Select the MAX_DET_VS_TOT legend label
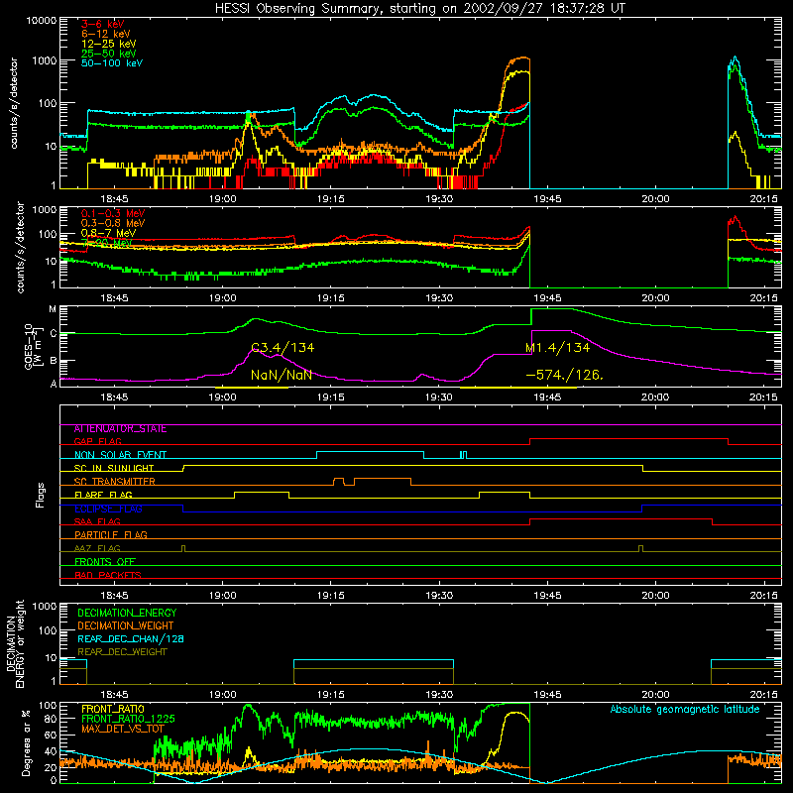793x793 pixels. click(x=123, y=729)
